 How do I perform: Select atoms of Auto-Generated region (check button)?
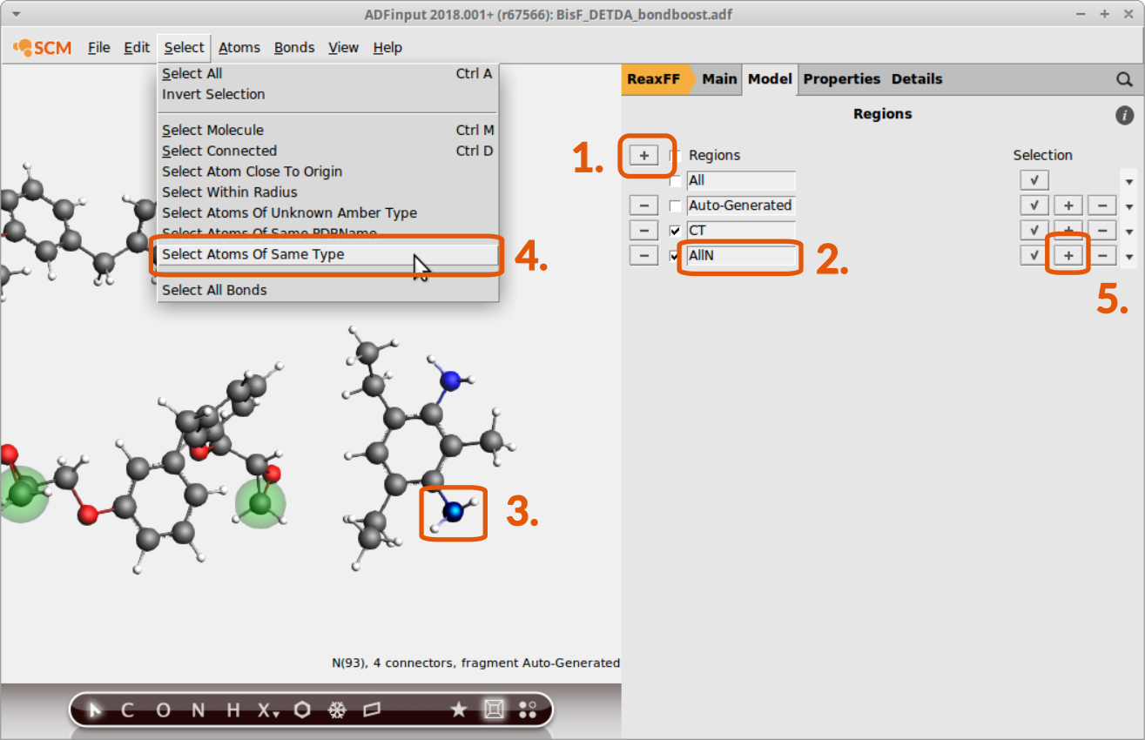(1034, 205)
